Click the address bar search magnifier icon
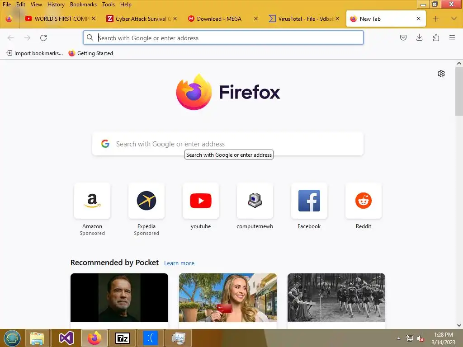This screenshot has width=463, height=347. [90, 38]
